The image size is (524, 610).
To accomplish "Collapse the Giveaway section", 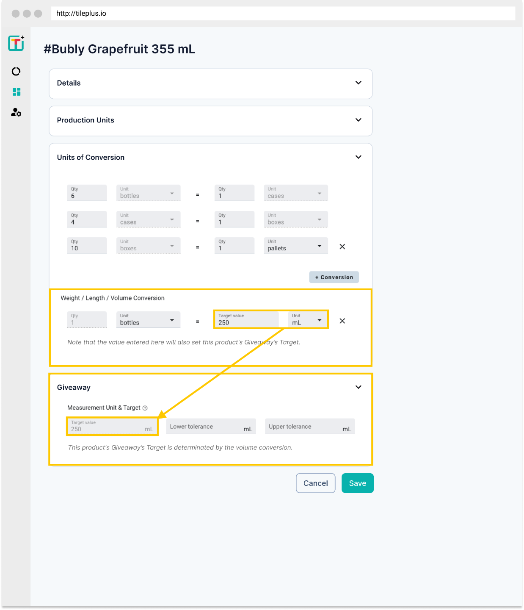I will 359,387.
